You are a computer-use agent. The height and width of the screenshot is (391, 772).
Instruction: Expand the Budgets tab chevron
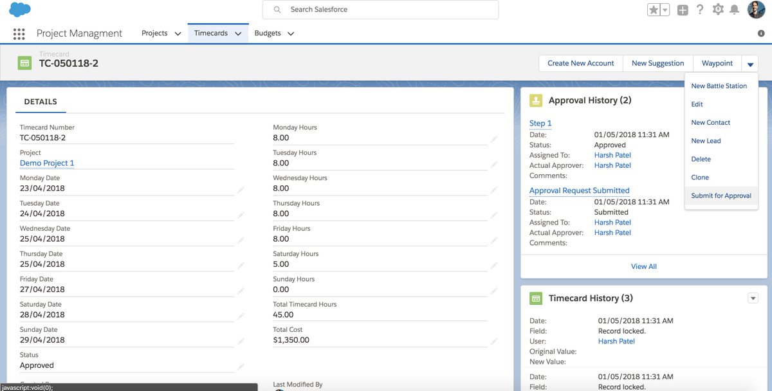290,33
